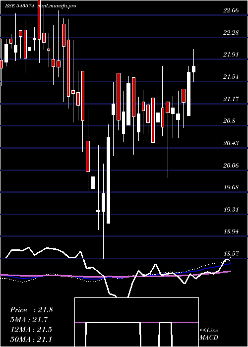
Task: Click the 12MA : 21.5 readout
Action: coord(31,330)
